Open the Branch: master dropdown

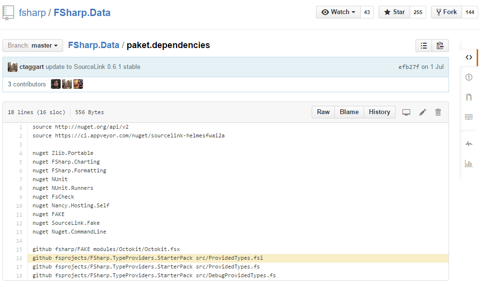pyautogui.click(x=33, y=46)
